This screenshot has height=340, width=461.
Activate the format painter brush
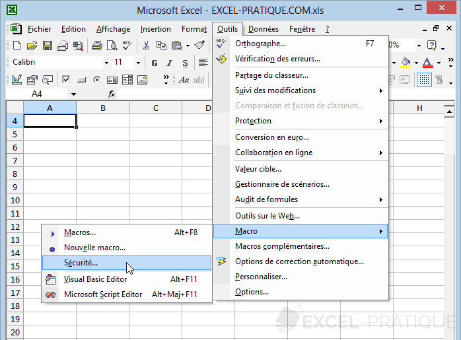199,46
